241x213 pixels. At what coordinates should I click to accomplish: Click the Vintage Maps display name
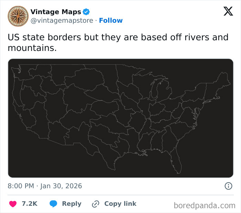(56, 12)
